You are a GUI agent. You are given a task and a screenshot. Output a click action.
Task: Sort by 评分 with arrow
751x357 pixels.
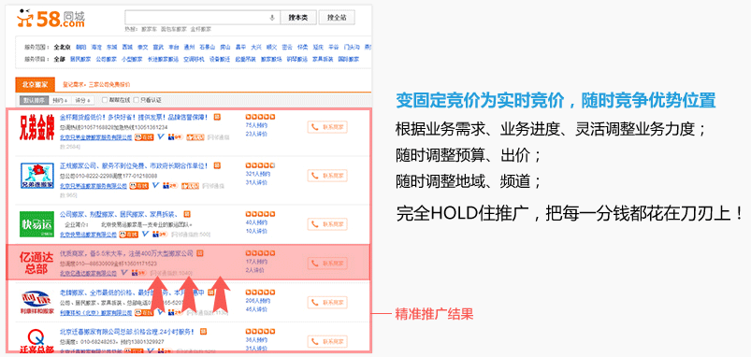(x=83, y=101)
